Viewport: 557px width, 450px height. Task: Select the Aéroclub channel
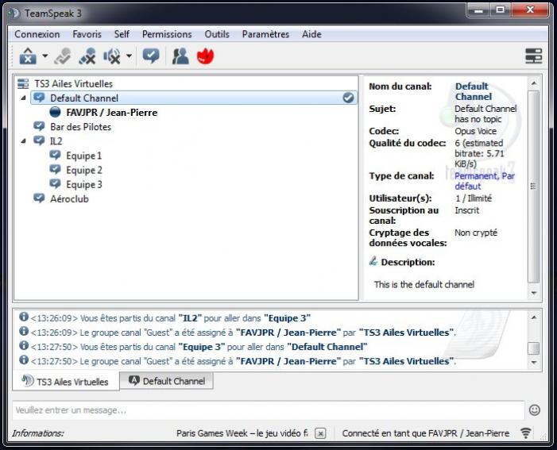coord(69,198)
